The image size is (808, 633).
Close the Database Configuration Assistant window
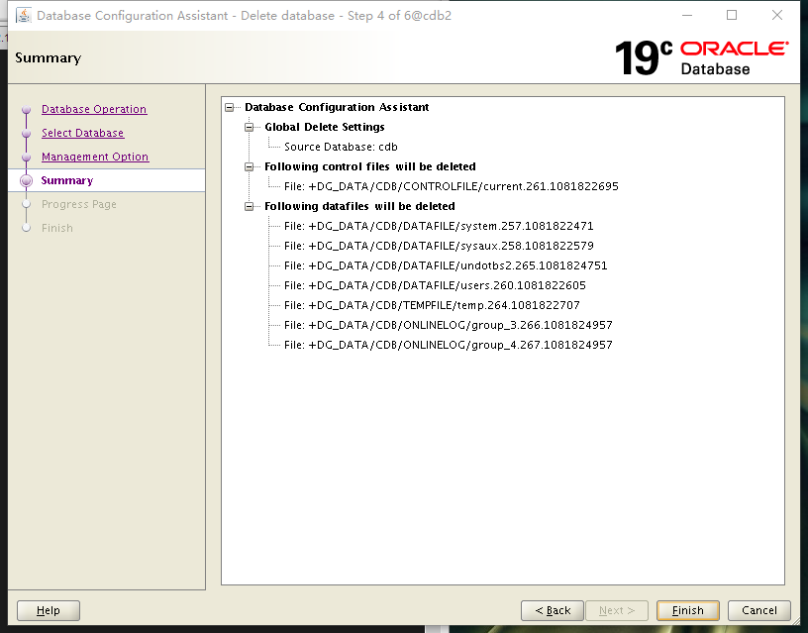click(x=777, y=16)
